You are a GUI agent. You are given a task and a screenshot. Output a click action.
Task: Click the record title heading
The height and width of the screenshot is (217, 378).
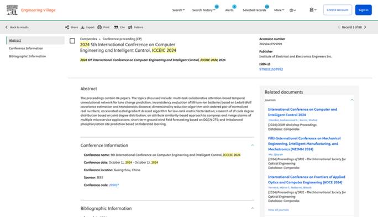(x=128, y=47)
